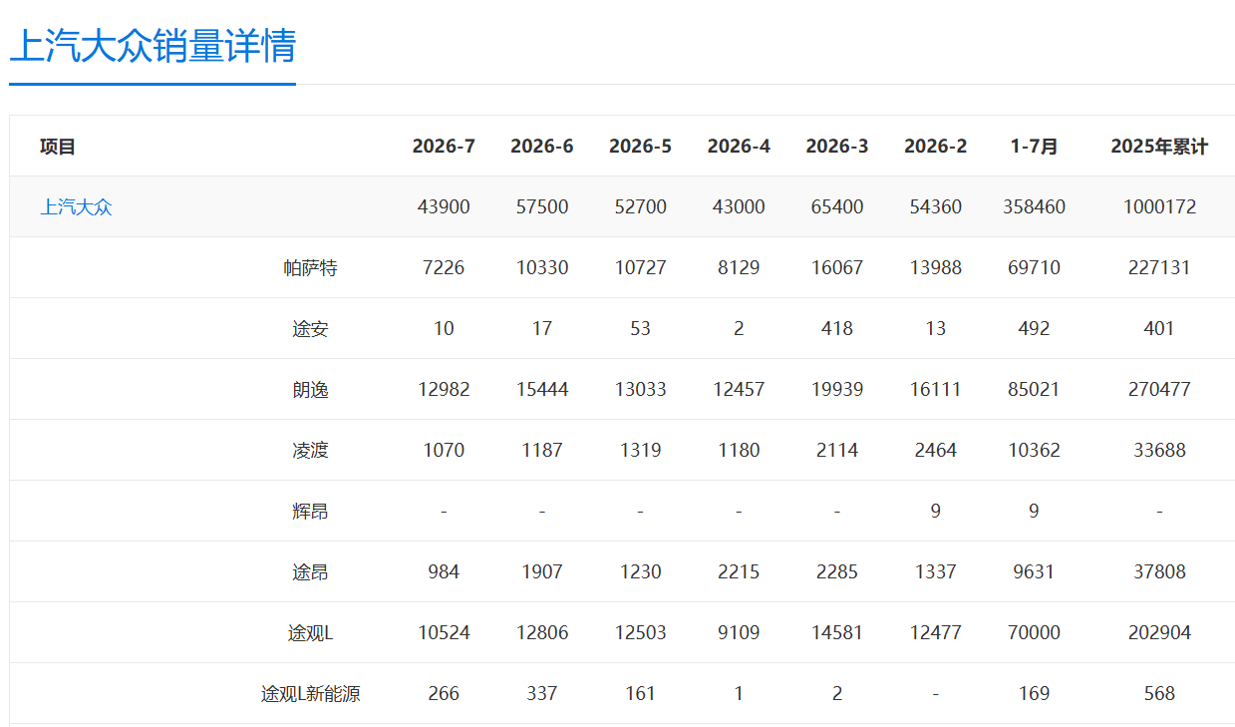This screenshot has width=1235, height=727.
Task: Click 途观L cumulative value 202904
Action: coord(1159,633)
